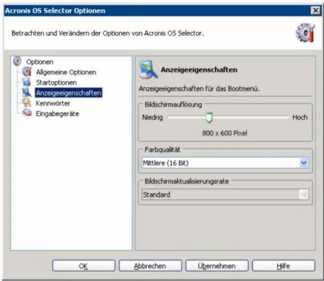
Task: Click the gear and wrench header icon
Action: [305, 33]
